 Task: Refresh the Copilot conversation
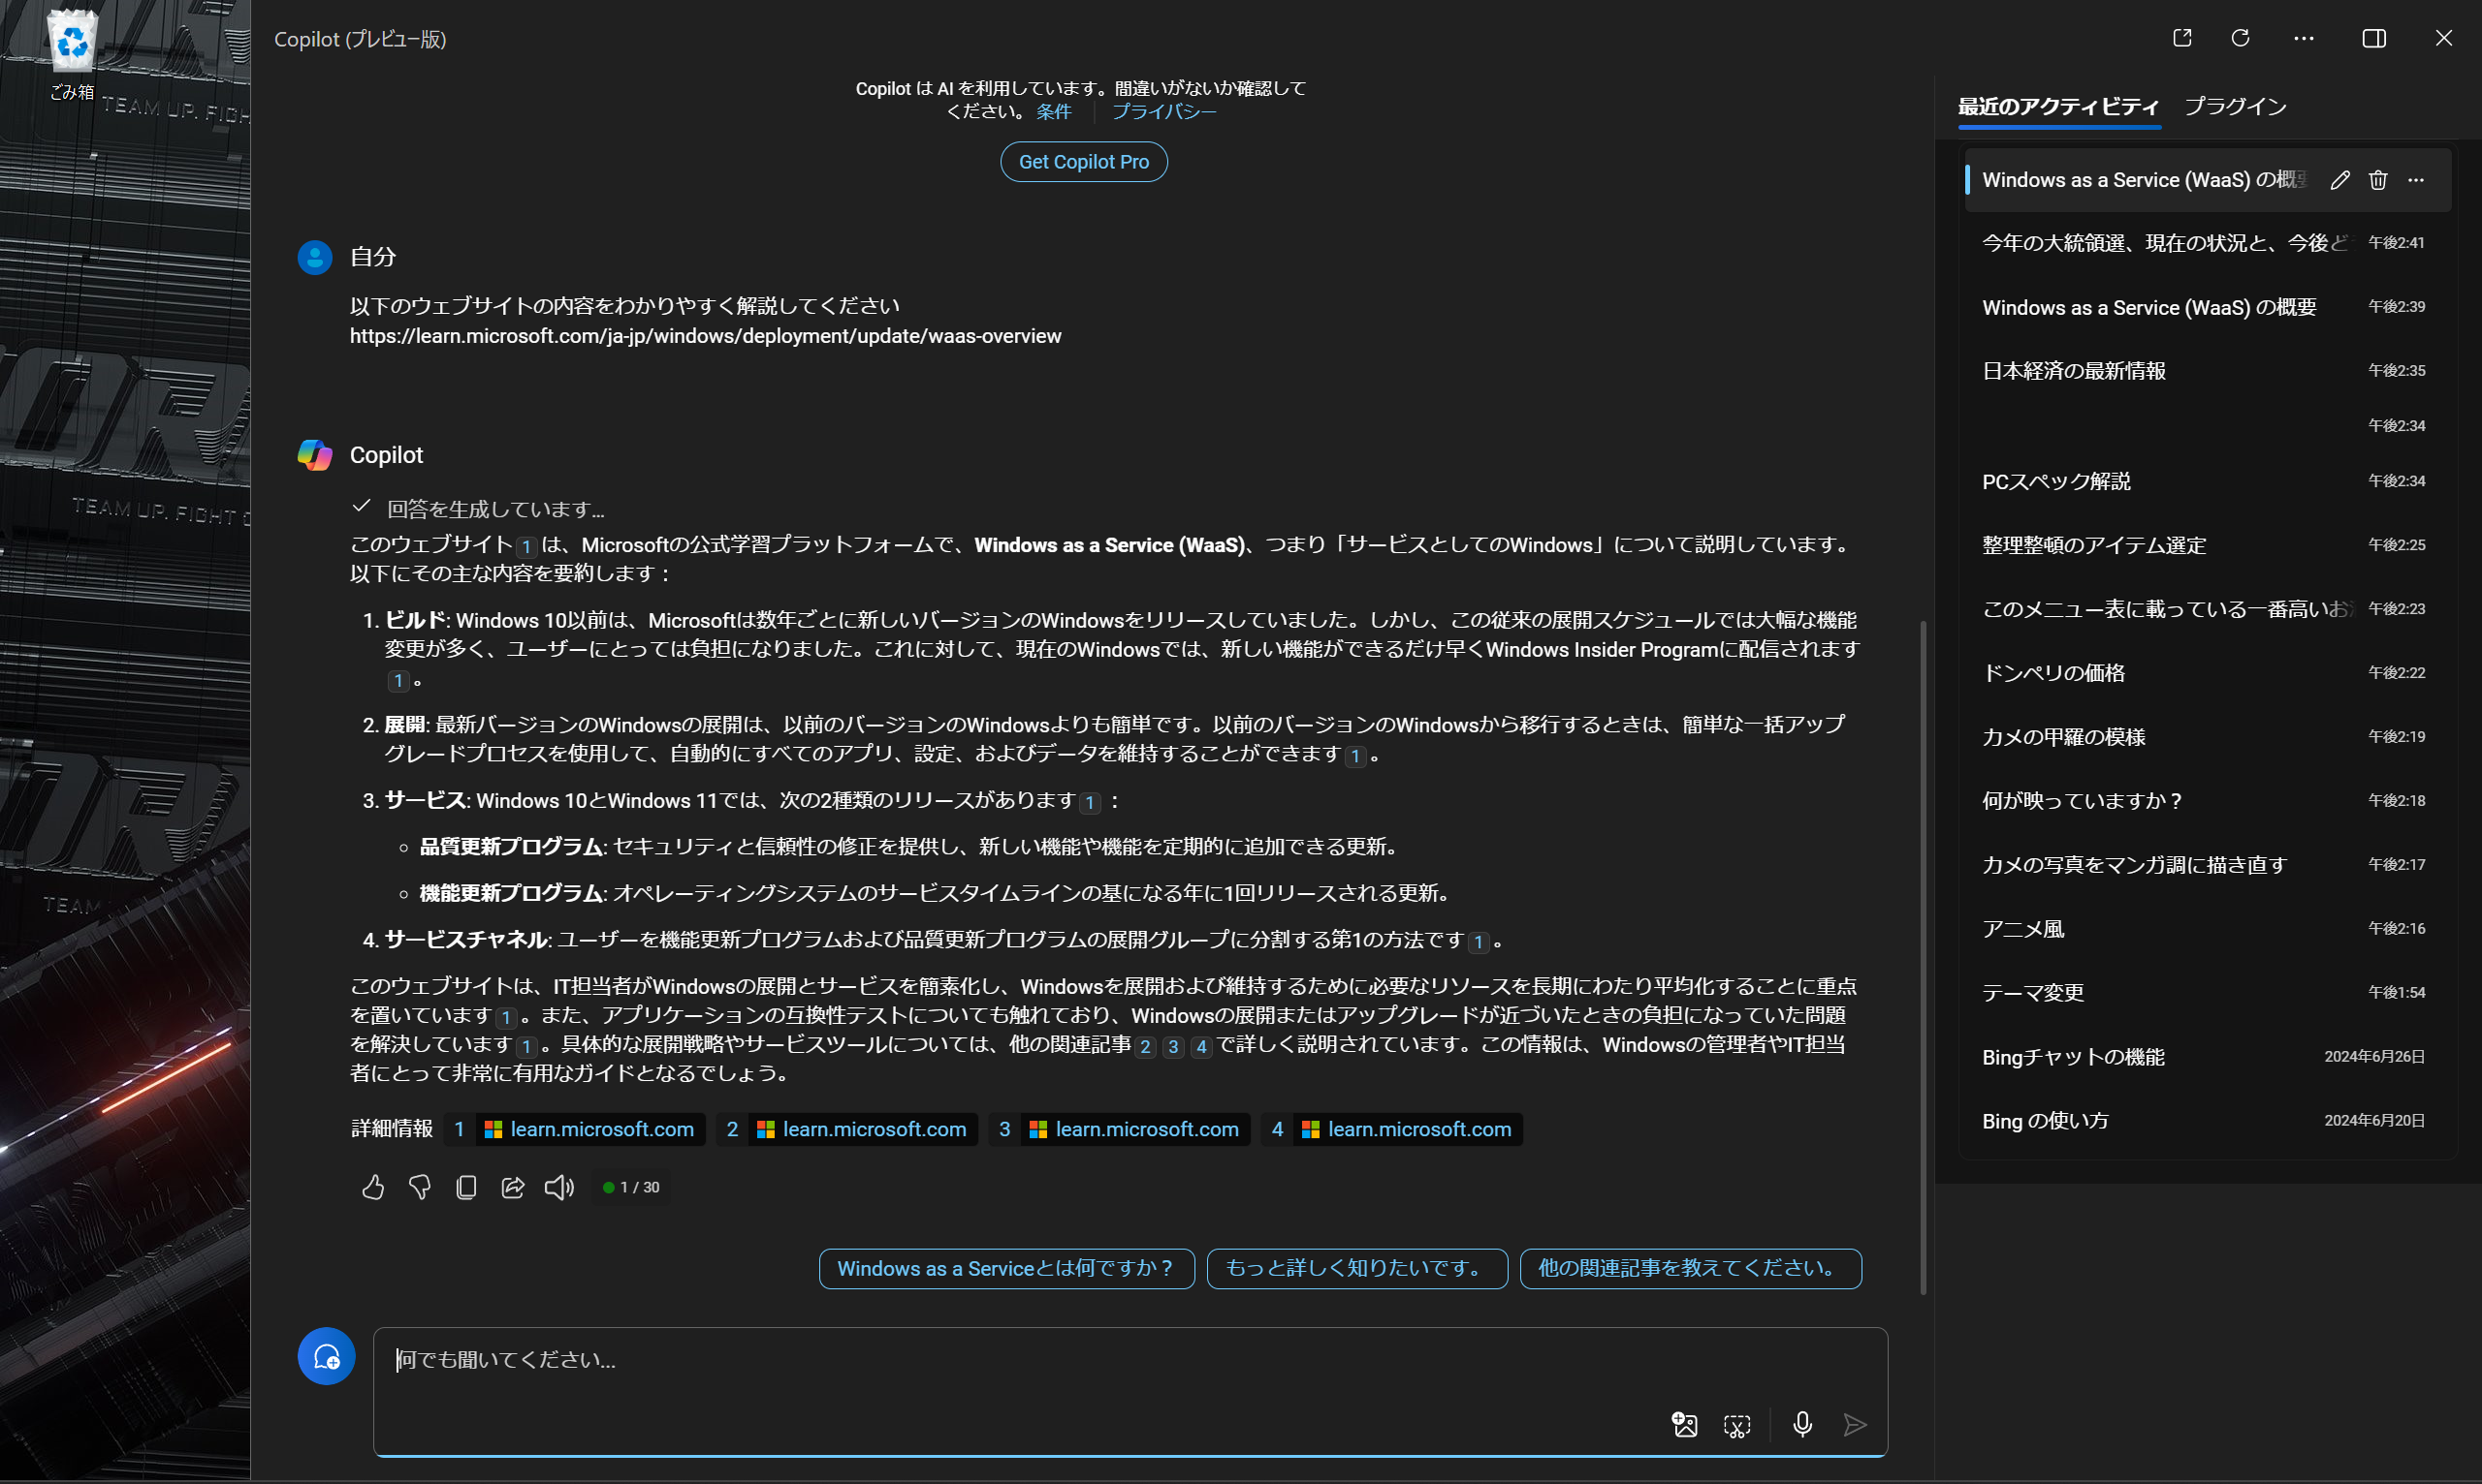[x=2241, y=38]
